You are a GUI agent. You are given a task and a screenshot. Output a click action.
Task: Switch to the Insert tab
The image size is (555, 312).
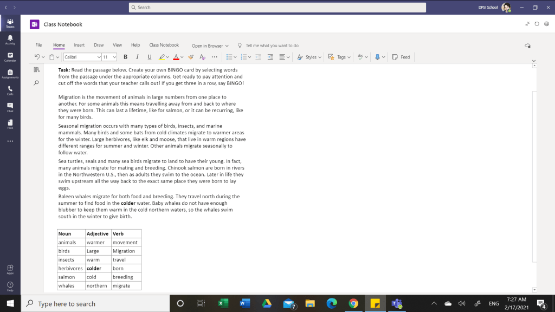(x=79, y=45)
